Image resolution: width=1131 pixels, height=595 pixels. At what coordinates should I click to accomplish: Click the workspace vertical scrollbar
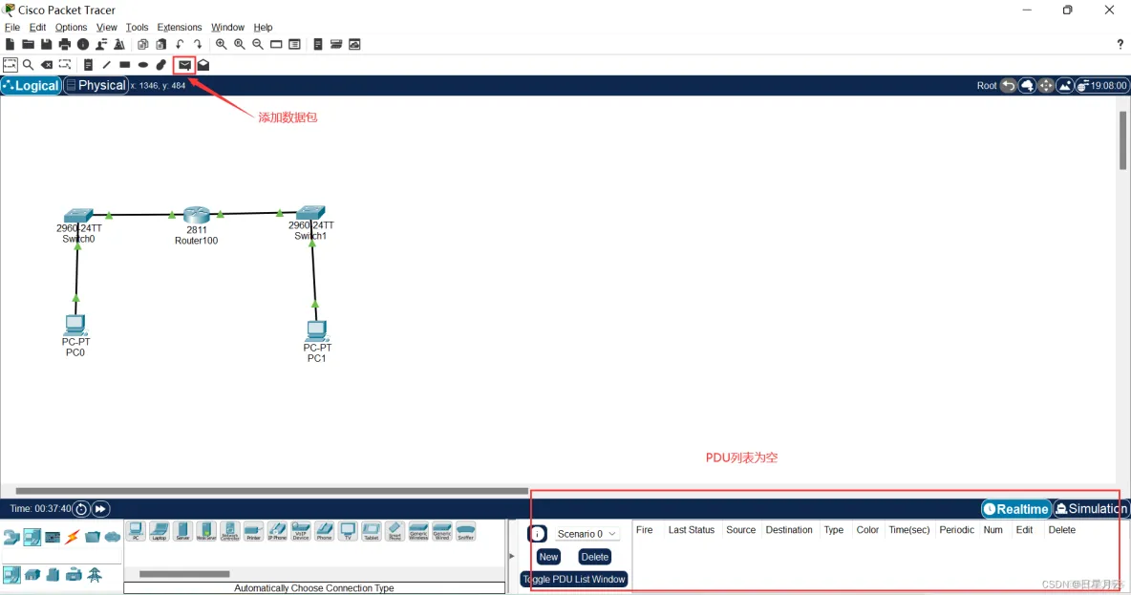tap(1123, 140)
